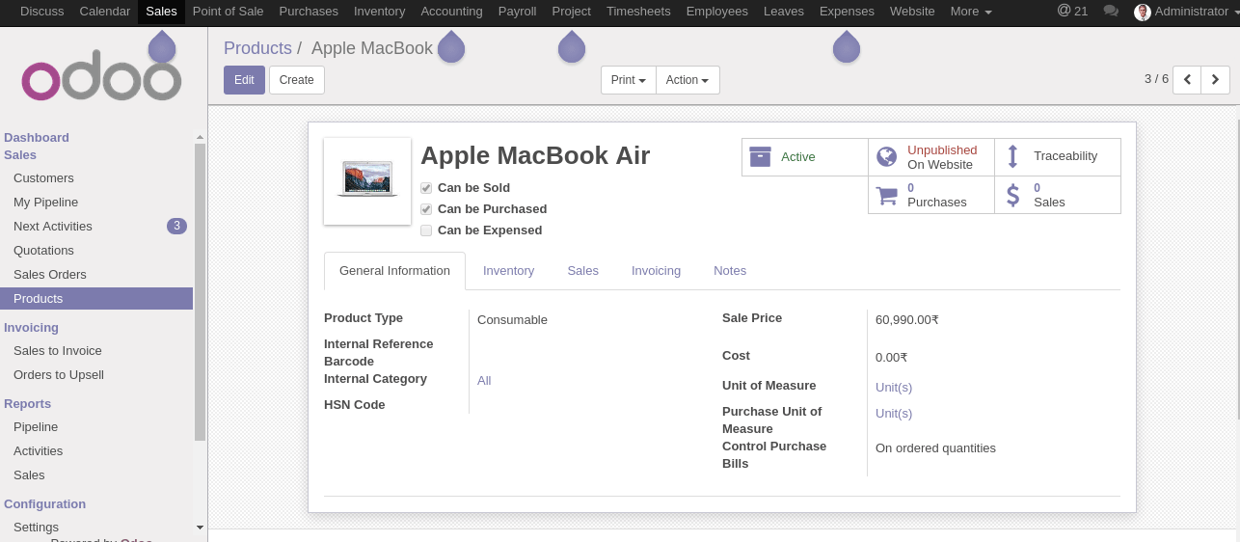Viewport: 1240px width, 542px height.
Task: Toggle the Can be Expensed checkbox
Action: [426, 230]
